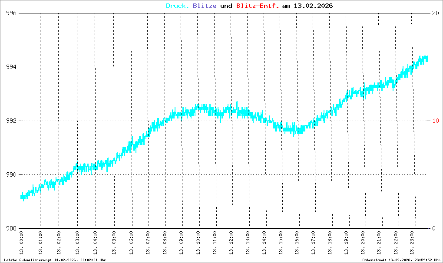Click time label '13. 17:00'
Screen dimensions: 443x263
click(314, 243)
